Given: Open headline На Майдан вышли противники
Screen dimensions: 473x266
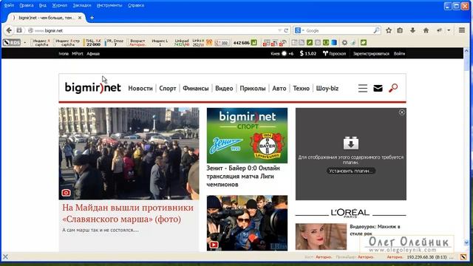Looking at the screenshot, I should pyautogui.click(x=128, y=214).
